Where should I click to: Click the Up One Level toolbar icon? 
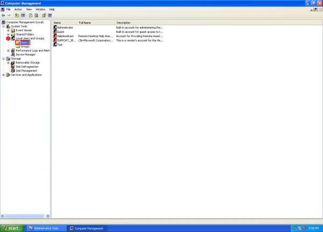click(17, 16)
